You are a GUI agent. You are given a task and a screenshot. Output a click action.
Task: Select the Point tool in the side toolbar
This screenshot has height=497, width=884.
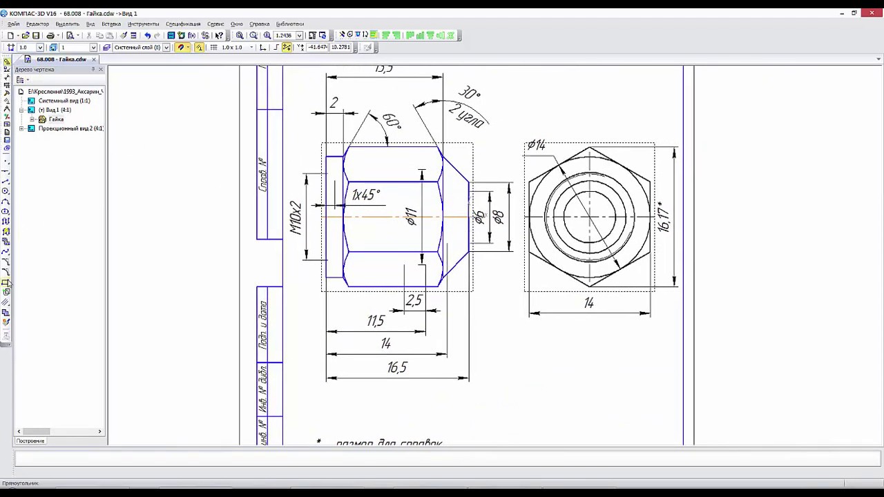coord(6,162)
